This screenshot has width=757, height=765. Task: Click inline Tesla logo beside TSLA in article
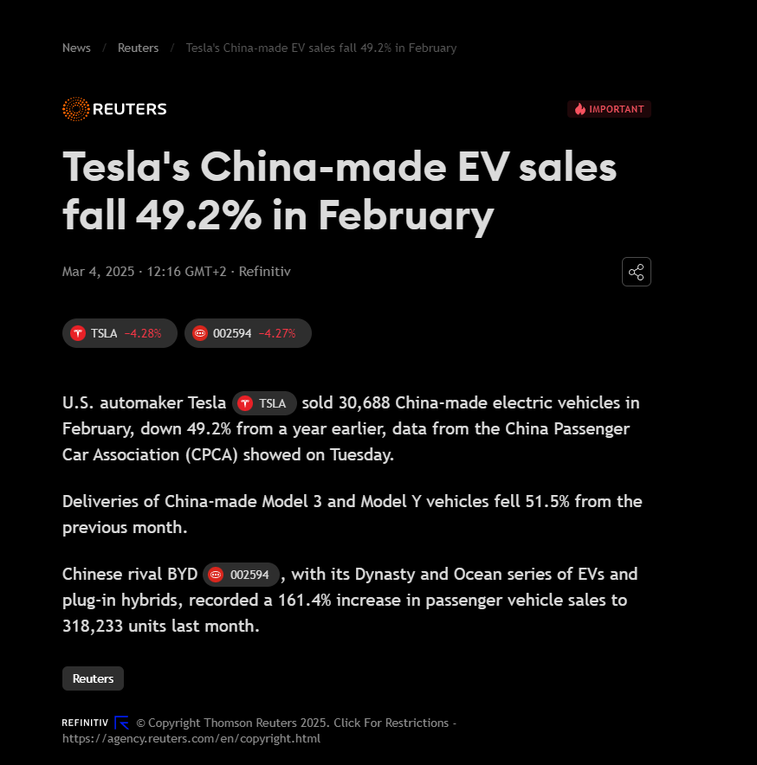[244, 403]
